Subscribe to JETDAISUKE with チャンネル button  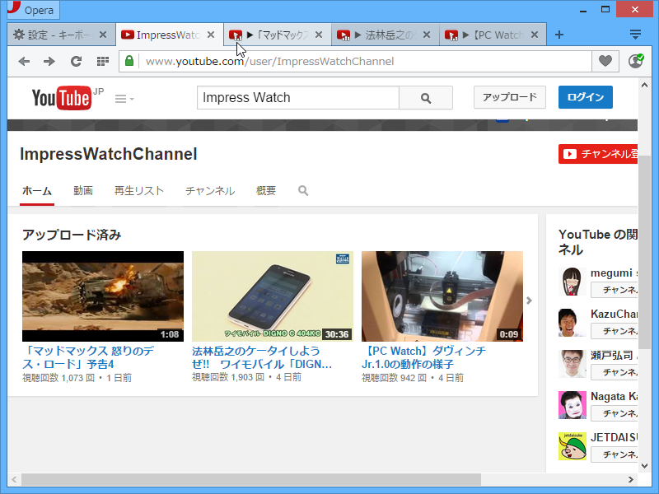(x=615, y=454)
